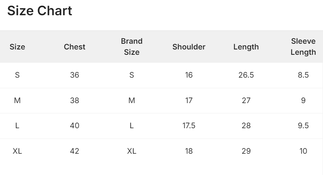Screen dimensions: 323x175
Task: Click chest value 36
Action: tap(74, 75)
